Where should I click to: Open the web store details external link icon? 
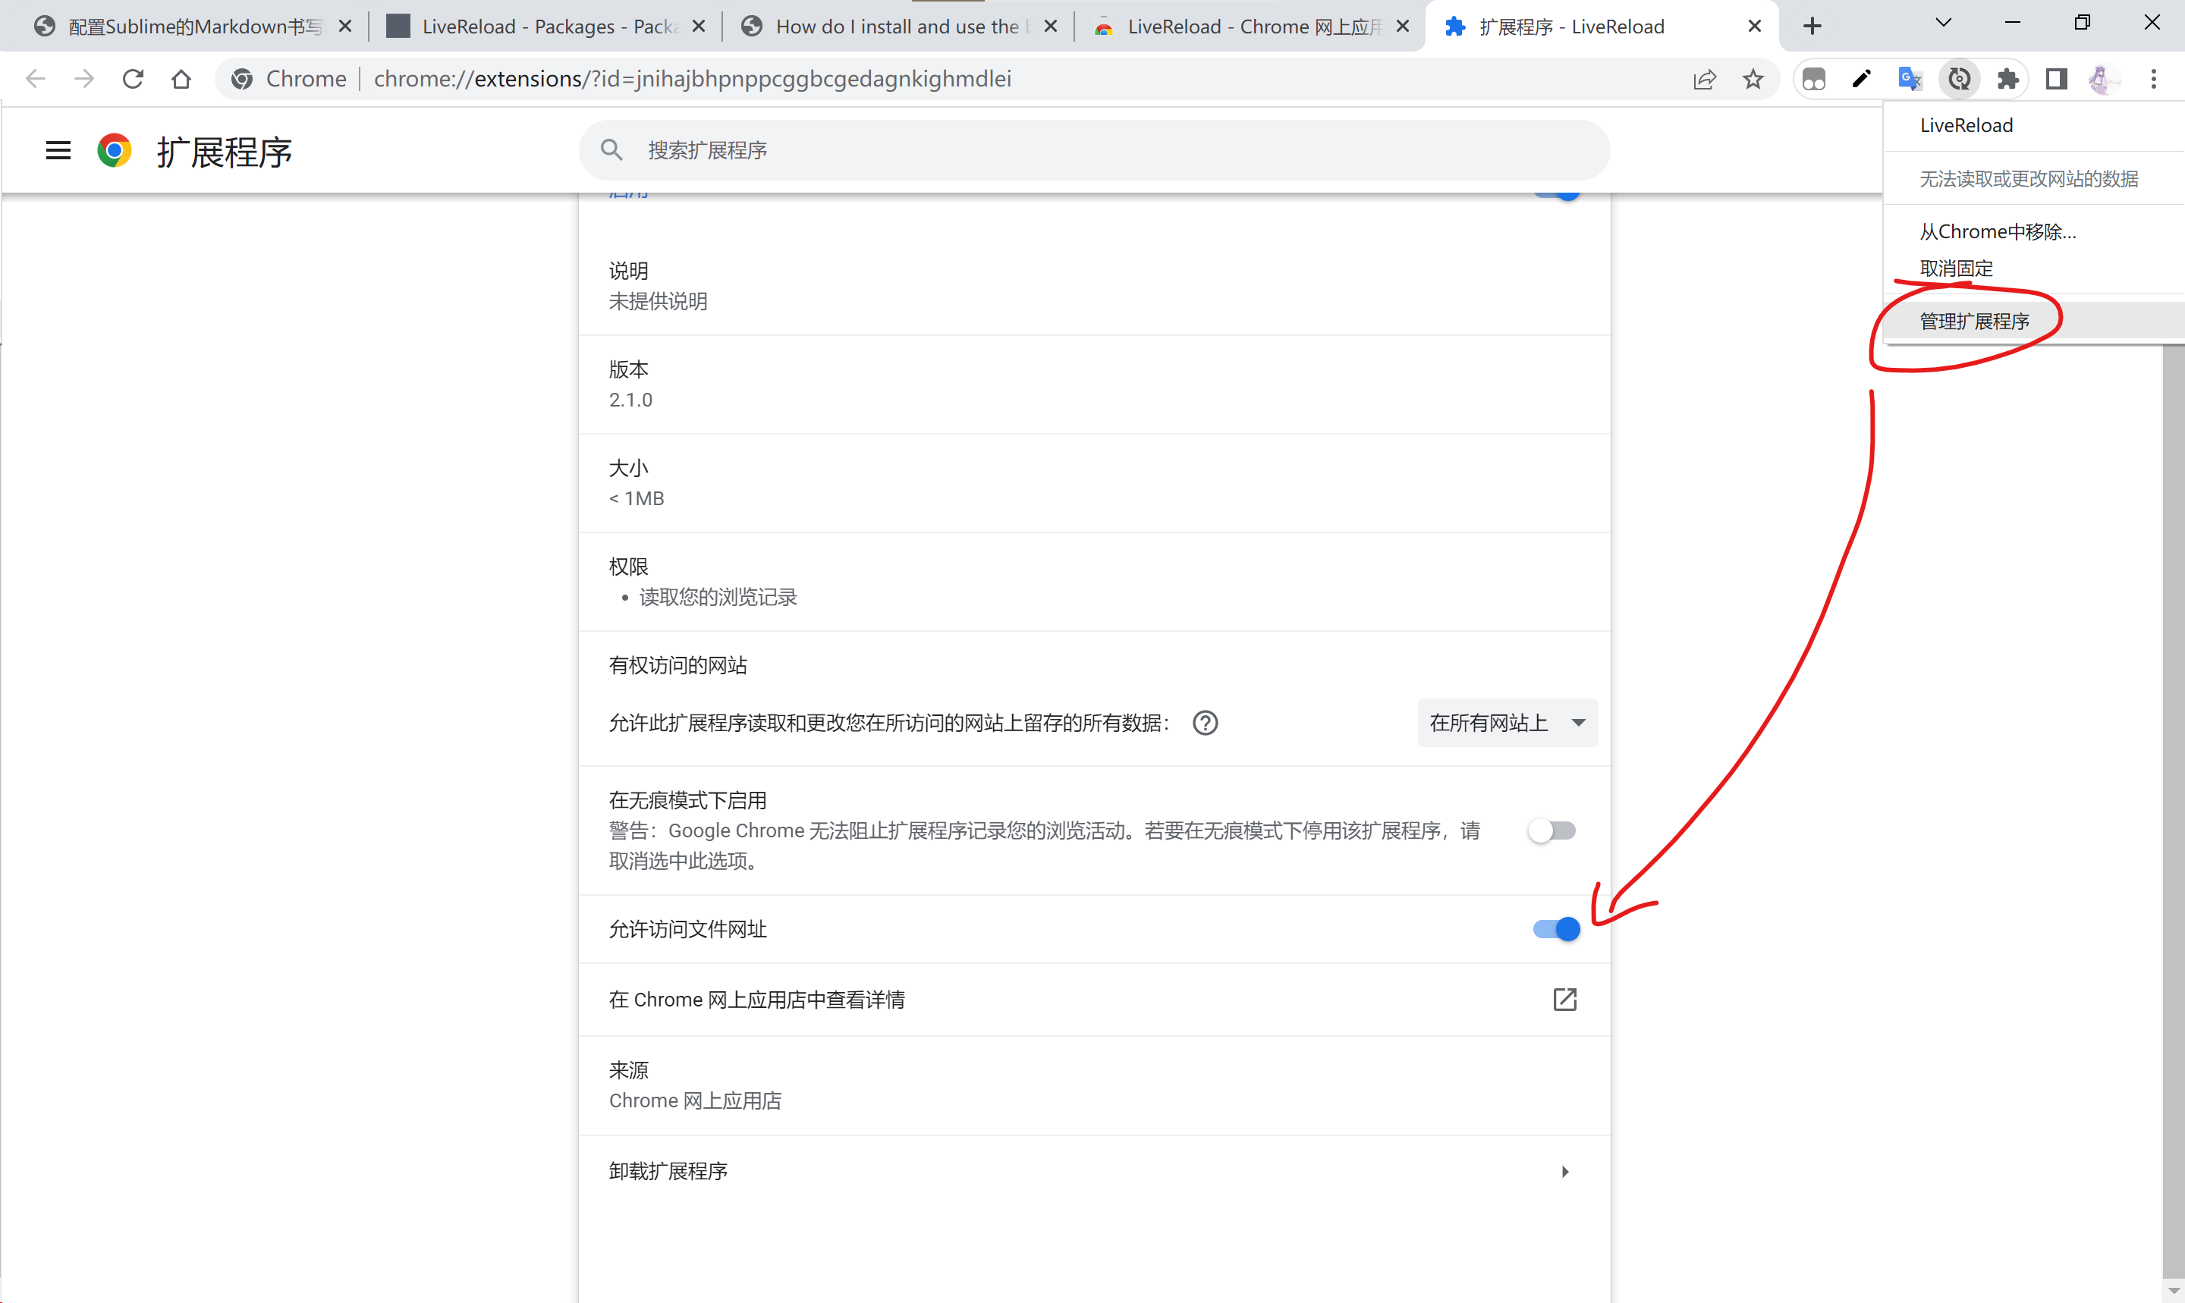pos(1565,999)
